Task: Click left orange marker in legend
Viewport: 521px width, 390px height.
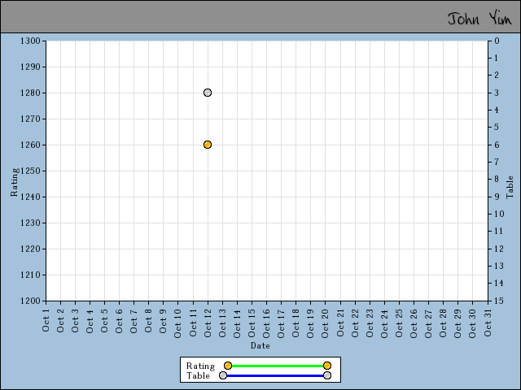Action: 228,366
